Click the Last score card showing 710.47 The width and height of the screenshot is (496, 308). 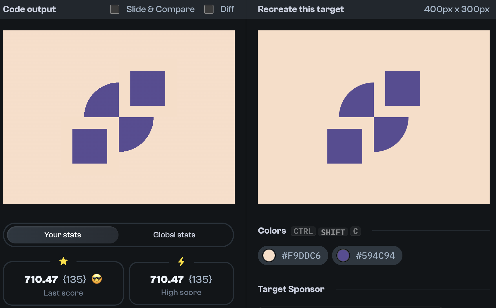point(63,283)
